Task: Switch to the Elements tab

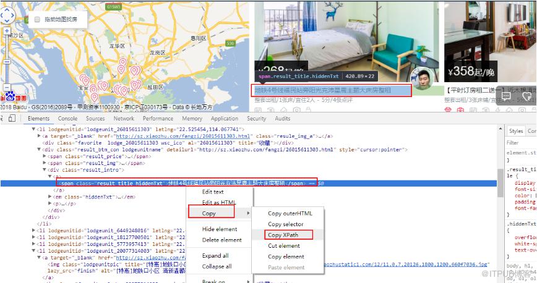Action: click(x=39, y=119)
